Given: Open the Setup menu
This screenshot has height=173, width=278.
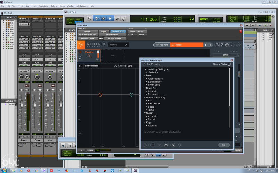Looking at the screenshot, I should point(62,6).
